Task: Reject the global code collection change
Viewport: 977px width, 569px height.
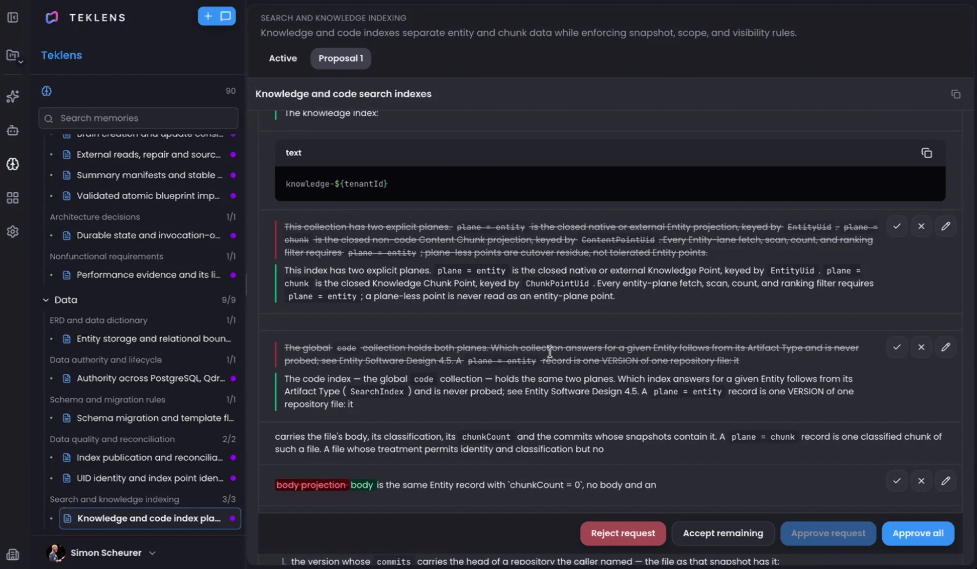Action: tap(921, 347)
